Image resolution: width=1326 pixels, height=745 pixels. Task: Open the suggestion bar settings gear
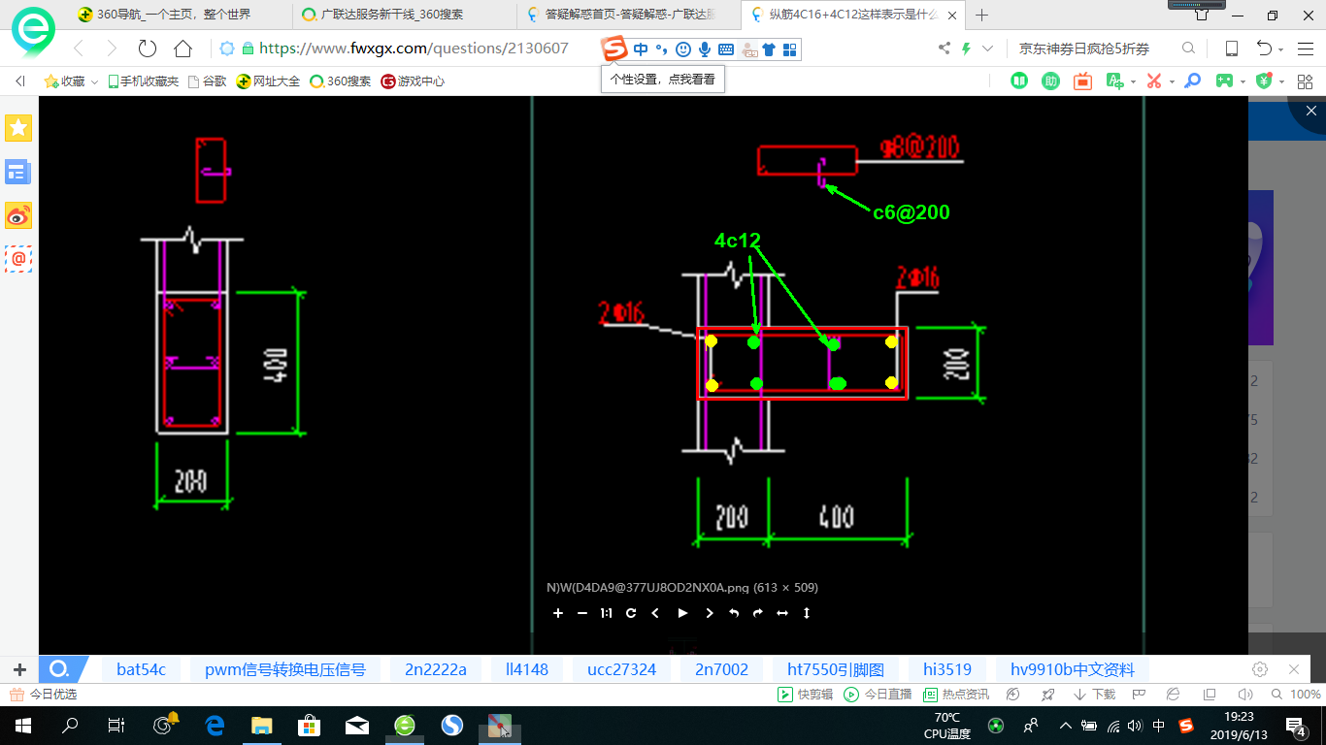coord(1260,669)
